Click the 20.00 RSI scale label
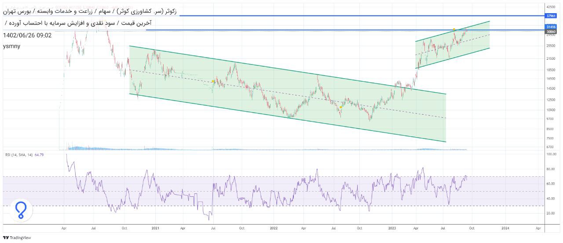563x243 pixels. tap(550, 214)
